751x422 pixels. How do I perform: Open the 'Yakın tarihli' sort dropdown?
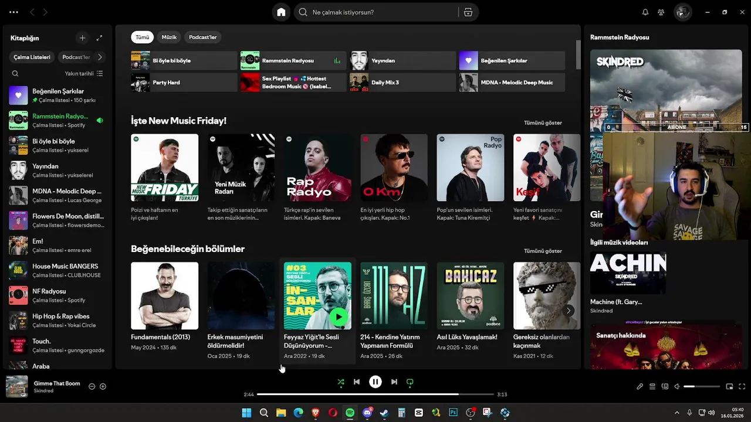tap(84, 74)
